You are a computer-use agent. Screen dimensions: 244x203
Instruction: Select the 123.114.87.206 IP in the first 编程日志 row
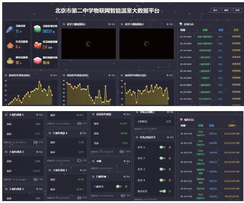pyautogui.click(x=231, y=134)
